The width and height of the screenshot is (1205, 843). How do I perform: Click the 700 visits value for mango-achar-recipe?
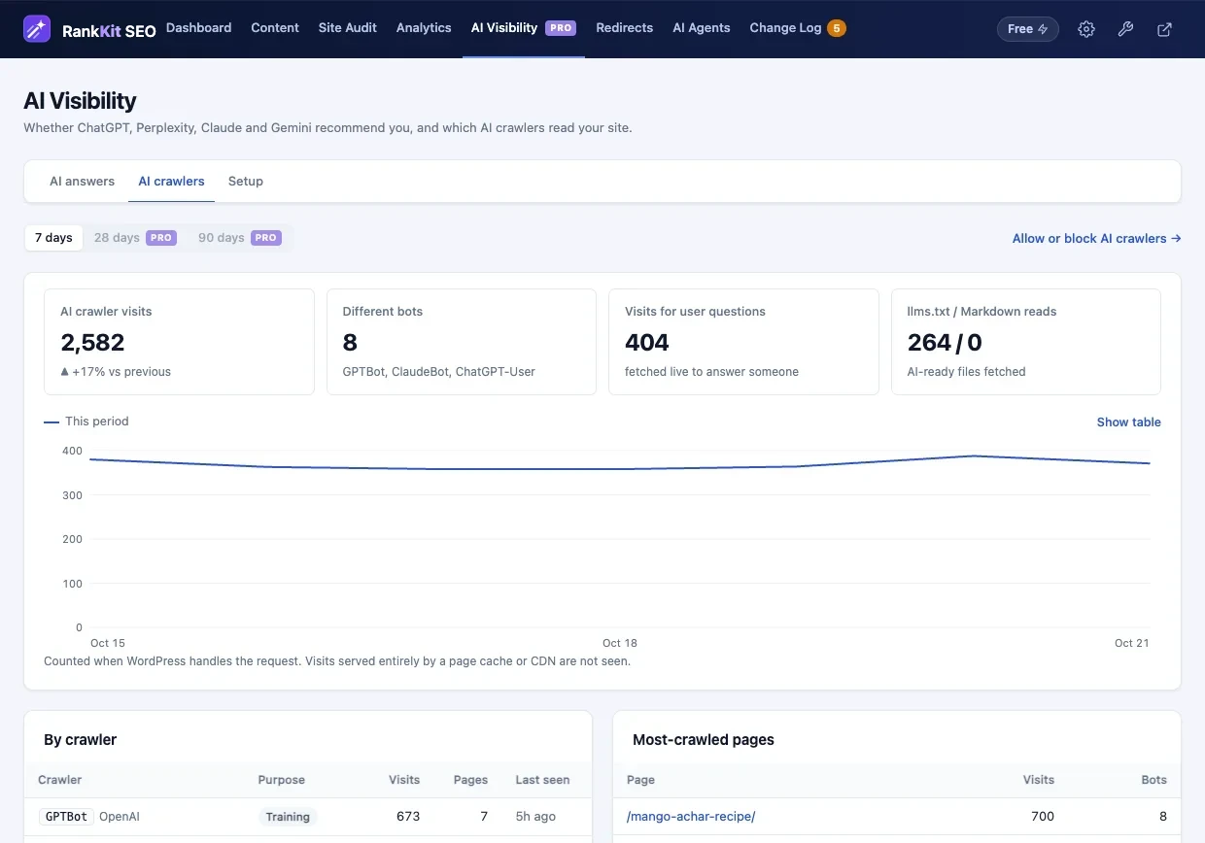(1043, 817)
